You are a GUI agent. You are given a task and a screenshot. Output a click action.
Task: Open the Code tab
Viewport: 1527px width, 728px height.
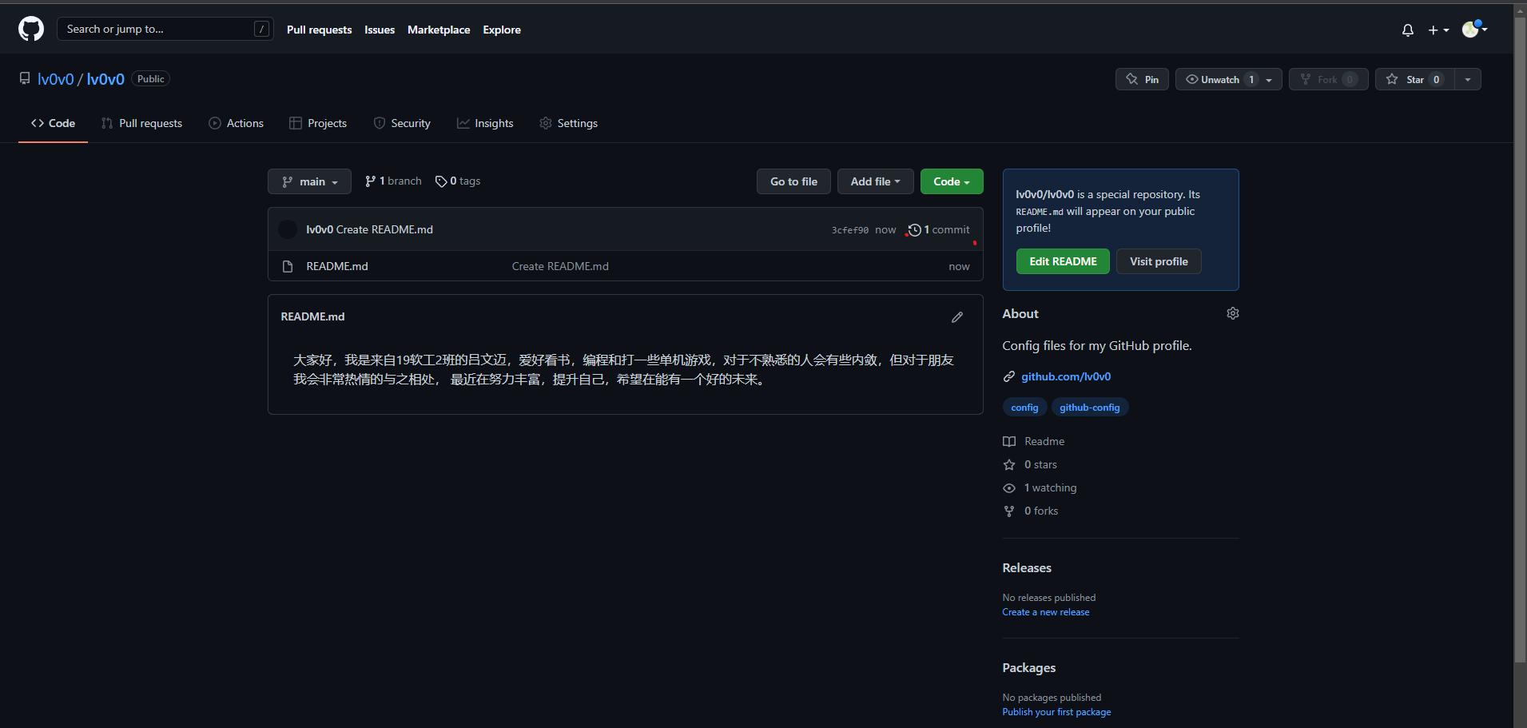[x=53, y=123]
